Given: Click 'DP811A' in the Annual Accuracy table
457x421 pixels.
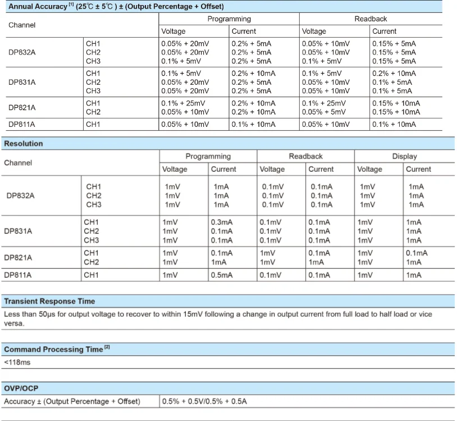Looking at the screenshot, I should pyautogui.click(x=21, y=125).
